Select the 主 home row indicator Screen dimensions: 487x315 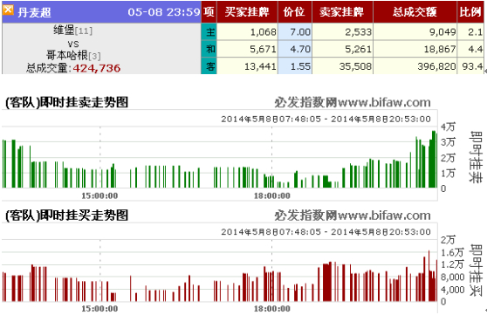209,31
